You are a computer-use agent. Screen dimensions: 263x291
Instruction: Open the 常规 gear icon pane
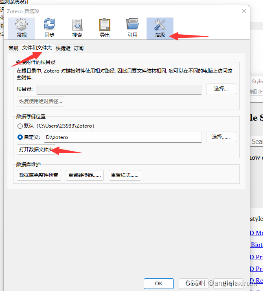click(x=22, y=28)
